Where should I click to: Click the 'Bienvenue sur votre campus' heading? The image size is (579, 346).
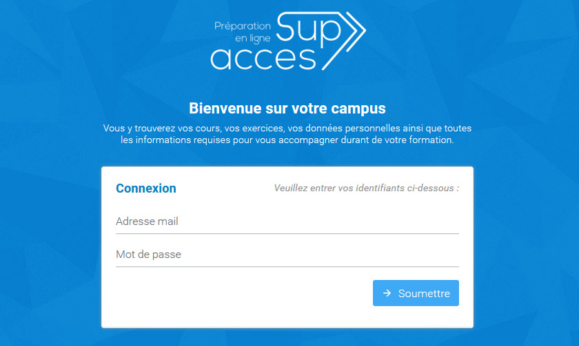coord(287,108)
